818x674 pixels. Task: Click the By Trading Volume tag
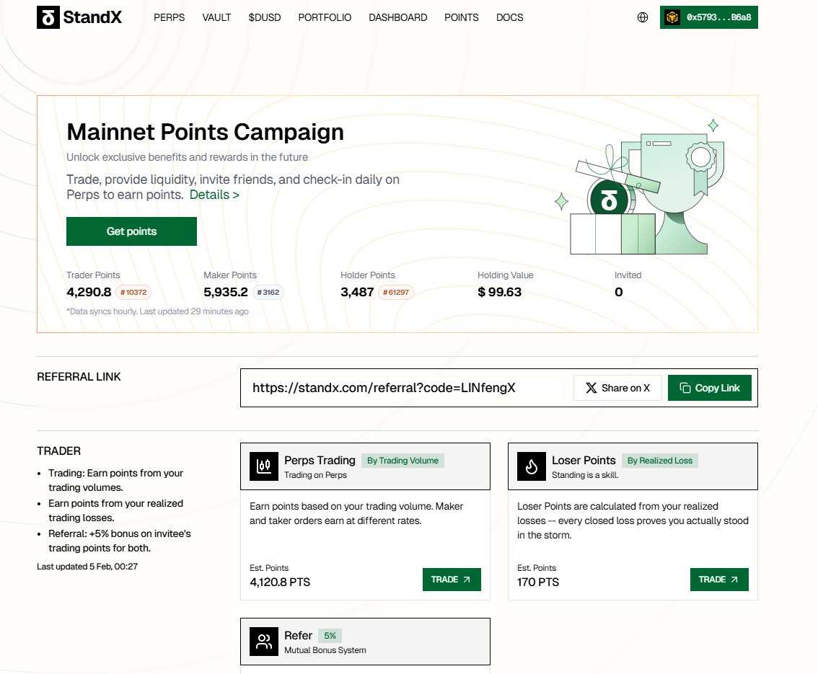click(x=403, y=461)
